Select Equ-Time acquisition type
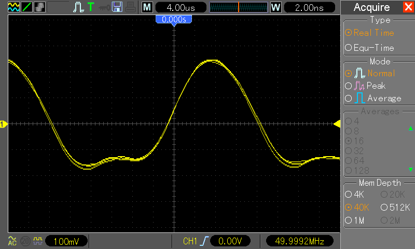This screenshot has height=249, width=415. point(370,48)
